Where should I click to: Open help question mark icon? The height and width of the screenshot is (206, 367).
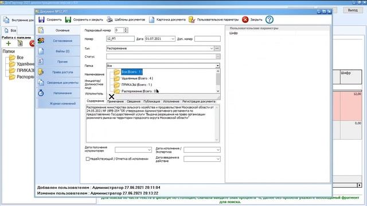pyautogui.click(x=270, y=19)
